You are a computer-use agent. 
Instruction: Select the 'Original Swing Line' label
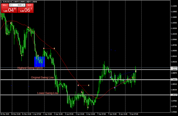[42, 77]
